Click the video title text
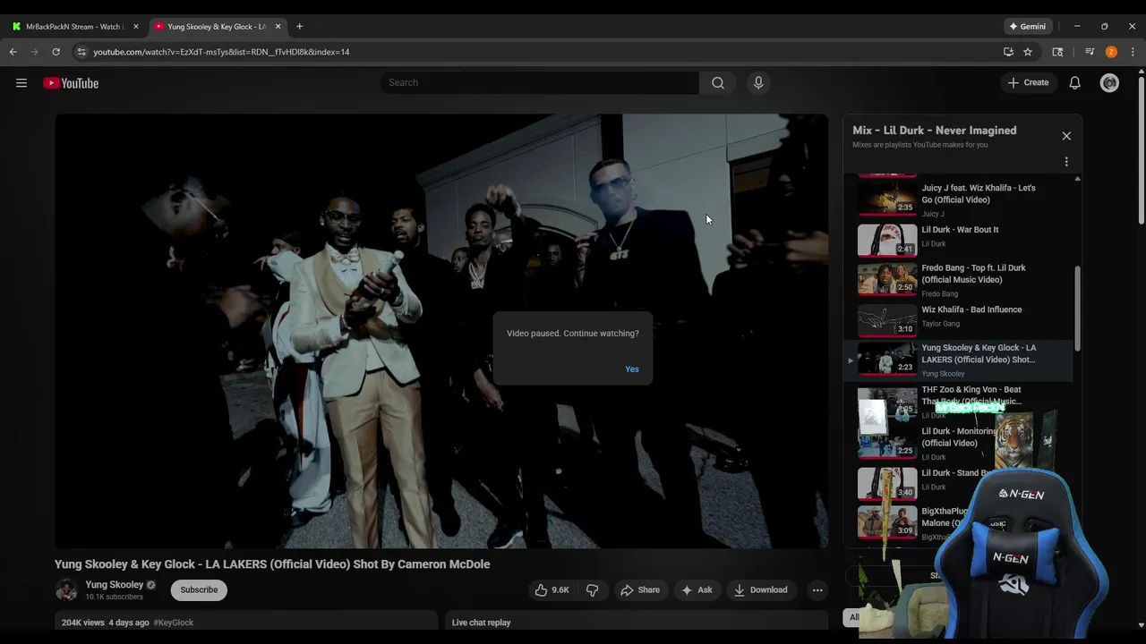Image resolution: width=1146 pixels, height=644 pixels. click(272, 564)
